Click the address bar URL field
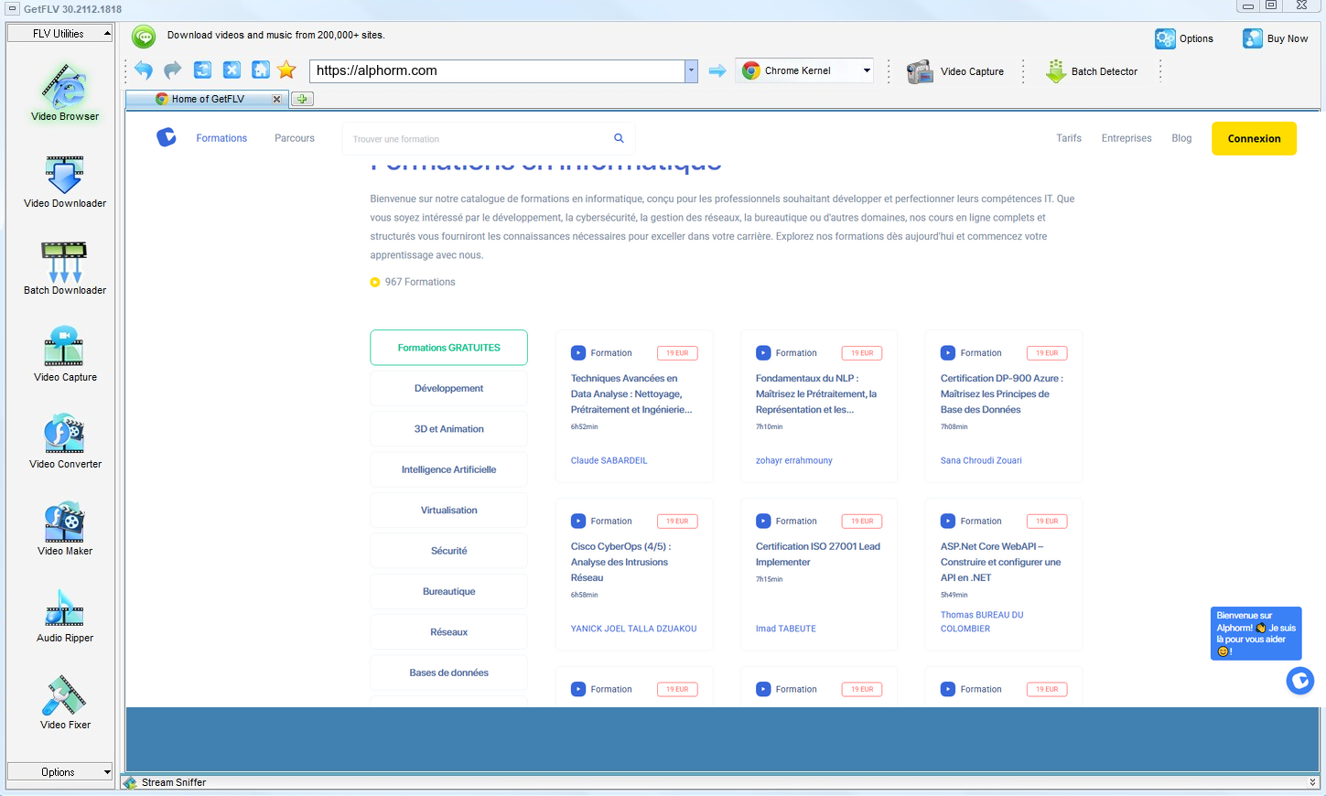1326x796 pixels. [497, 70]
